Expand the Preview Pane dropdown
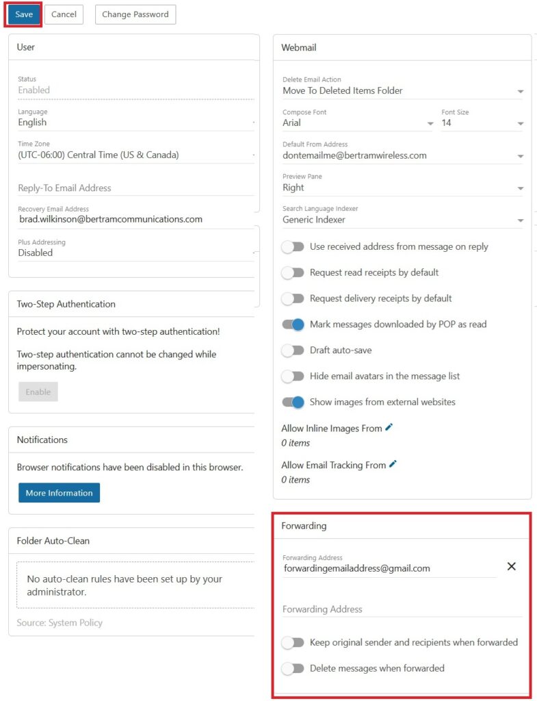Viewport: 537px width, 701px height. coord(402,188)
